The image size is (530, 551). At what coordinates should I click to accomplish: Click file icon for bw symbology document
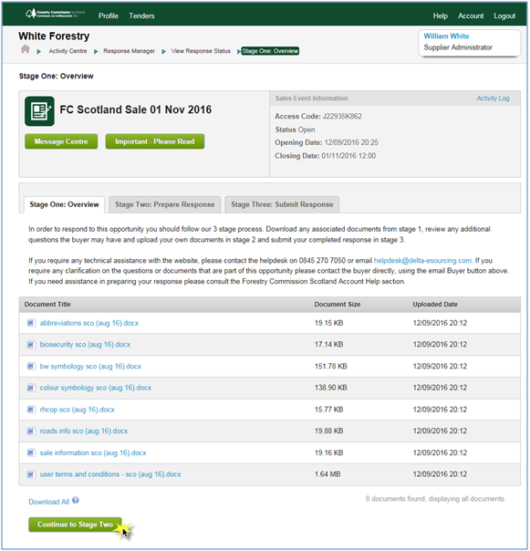tap(31, 366)
